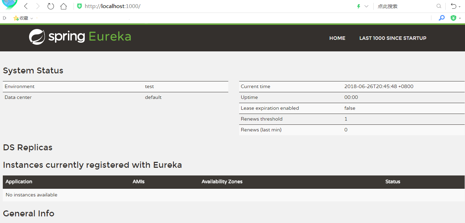Click the Lease expiration value "false"
The width and height of the screenshot is (465, 223).
pos(350,108)
